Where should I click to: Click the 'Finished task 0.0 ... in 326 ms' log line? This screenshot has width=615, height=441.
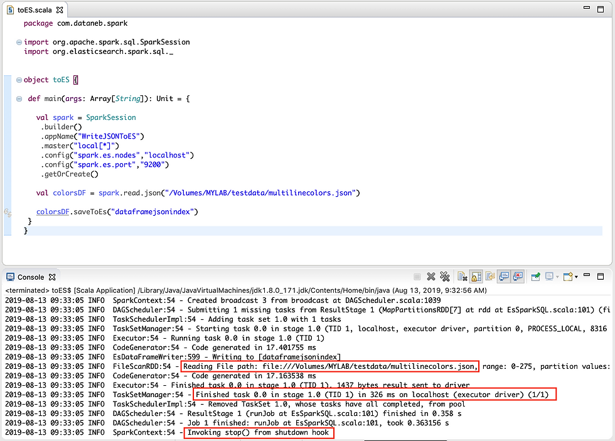(277, 395)
